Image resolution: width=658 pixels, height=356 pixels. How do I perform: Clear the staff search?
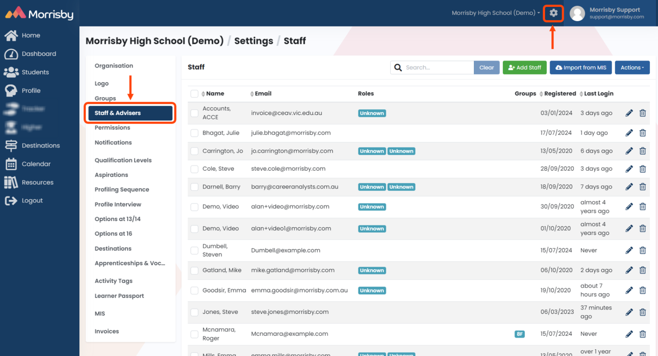[486, 68]
